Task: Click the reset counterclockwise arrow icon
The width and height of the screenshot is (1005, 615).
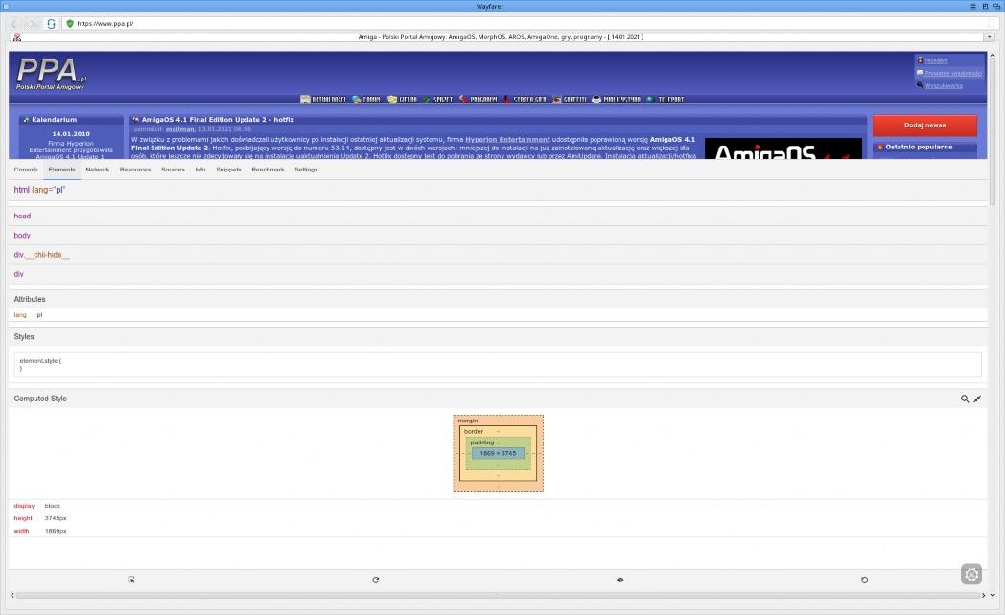Action: pos(865,580)
